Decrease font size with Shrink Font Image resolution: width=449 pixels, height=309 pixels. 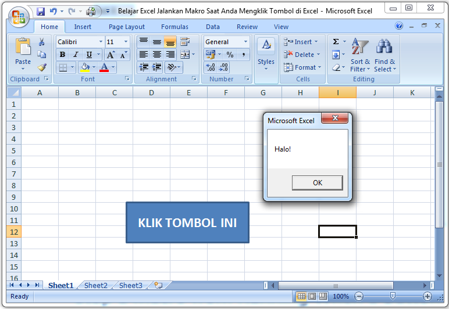(x=123, y=55)
